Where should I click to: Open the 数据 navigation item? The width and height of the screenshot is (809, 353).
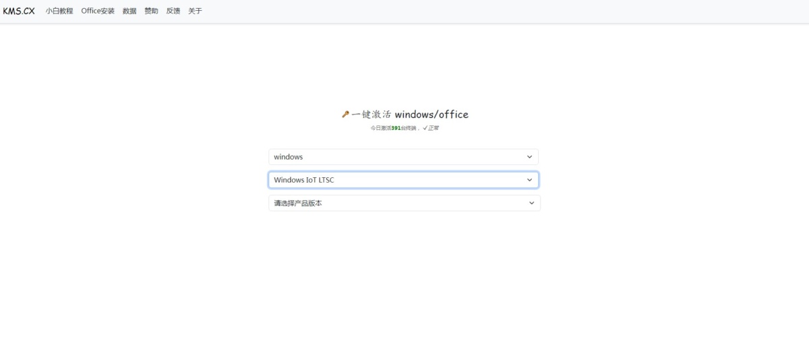point(129,11)
